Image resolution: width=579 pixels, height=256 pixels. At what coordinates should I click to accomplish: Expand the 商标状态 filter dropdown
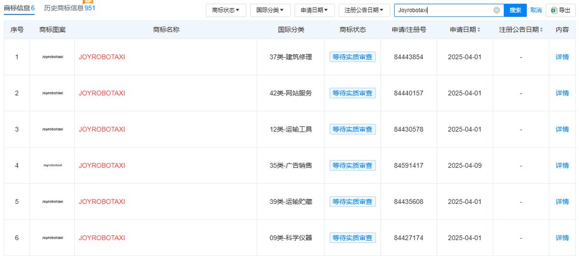coord(226,10)
